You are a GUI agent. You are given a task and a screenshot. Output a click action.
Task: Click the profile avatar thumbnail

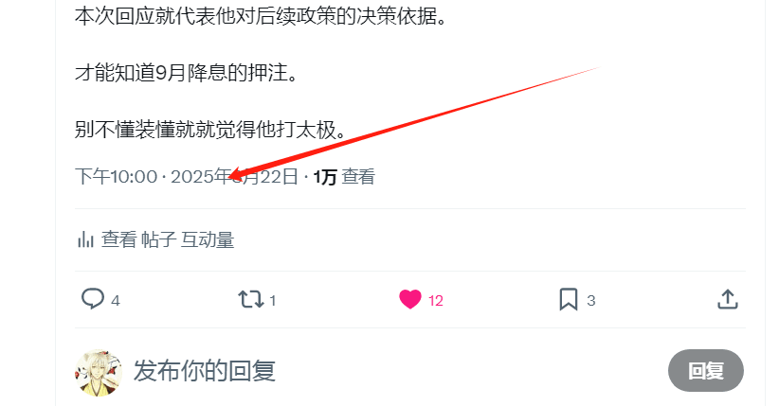click(99, 372)
